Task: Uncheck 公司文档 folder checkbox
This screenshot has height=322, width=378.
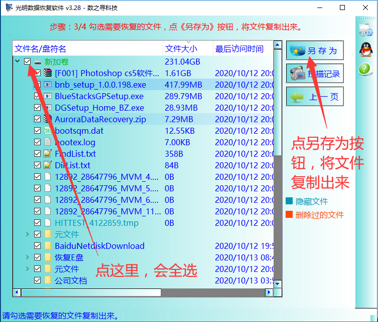Action: (37, 280)
